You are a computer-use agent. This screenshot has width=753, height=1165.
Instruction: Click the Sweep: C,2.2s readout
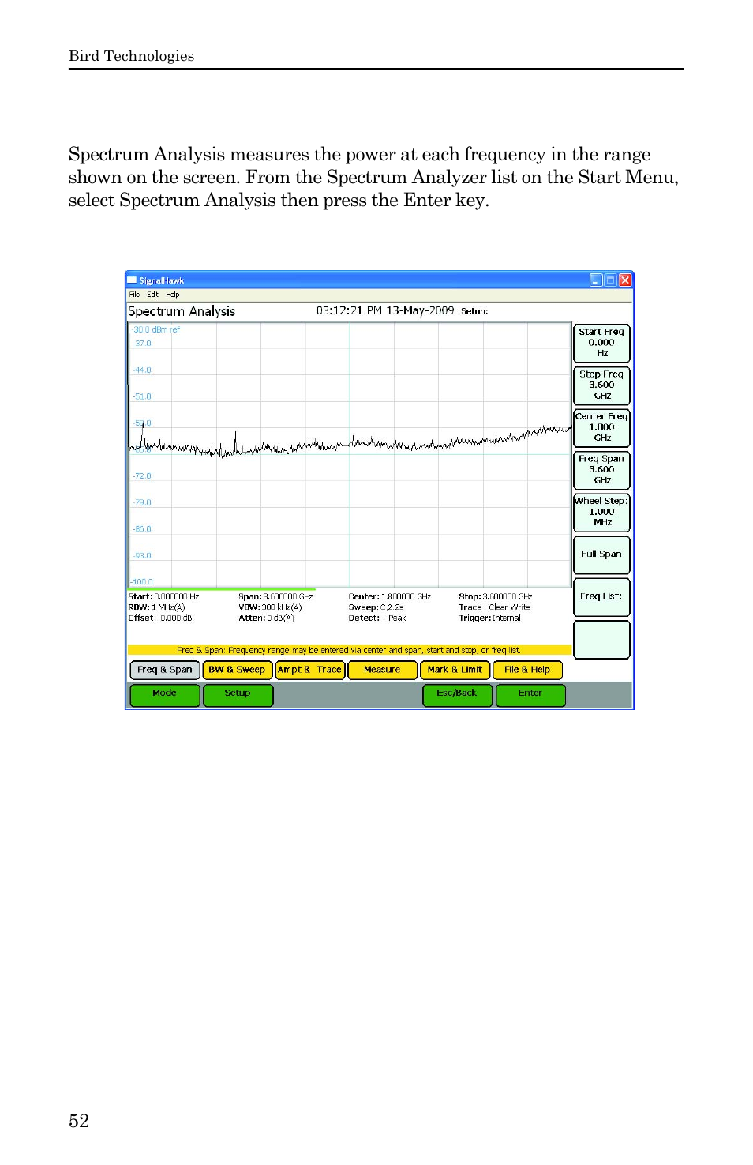(x=376, y=607)
